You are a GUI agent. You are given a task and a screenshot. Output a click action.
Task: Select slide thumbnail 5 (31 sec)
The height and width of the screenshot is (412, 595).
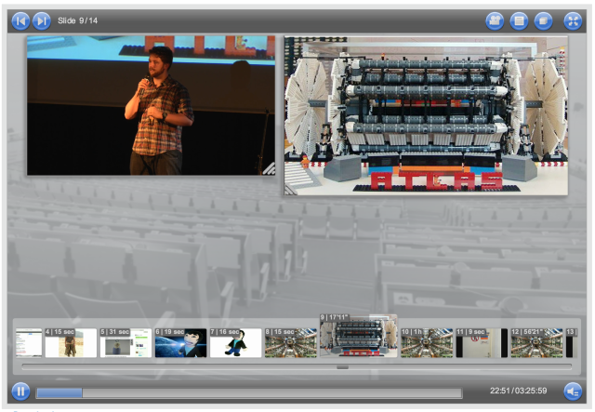(126, 343)
